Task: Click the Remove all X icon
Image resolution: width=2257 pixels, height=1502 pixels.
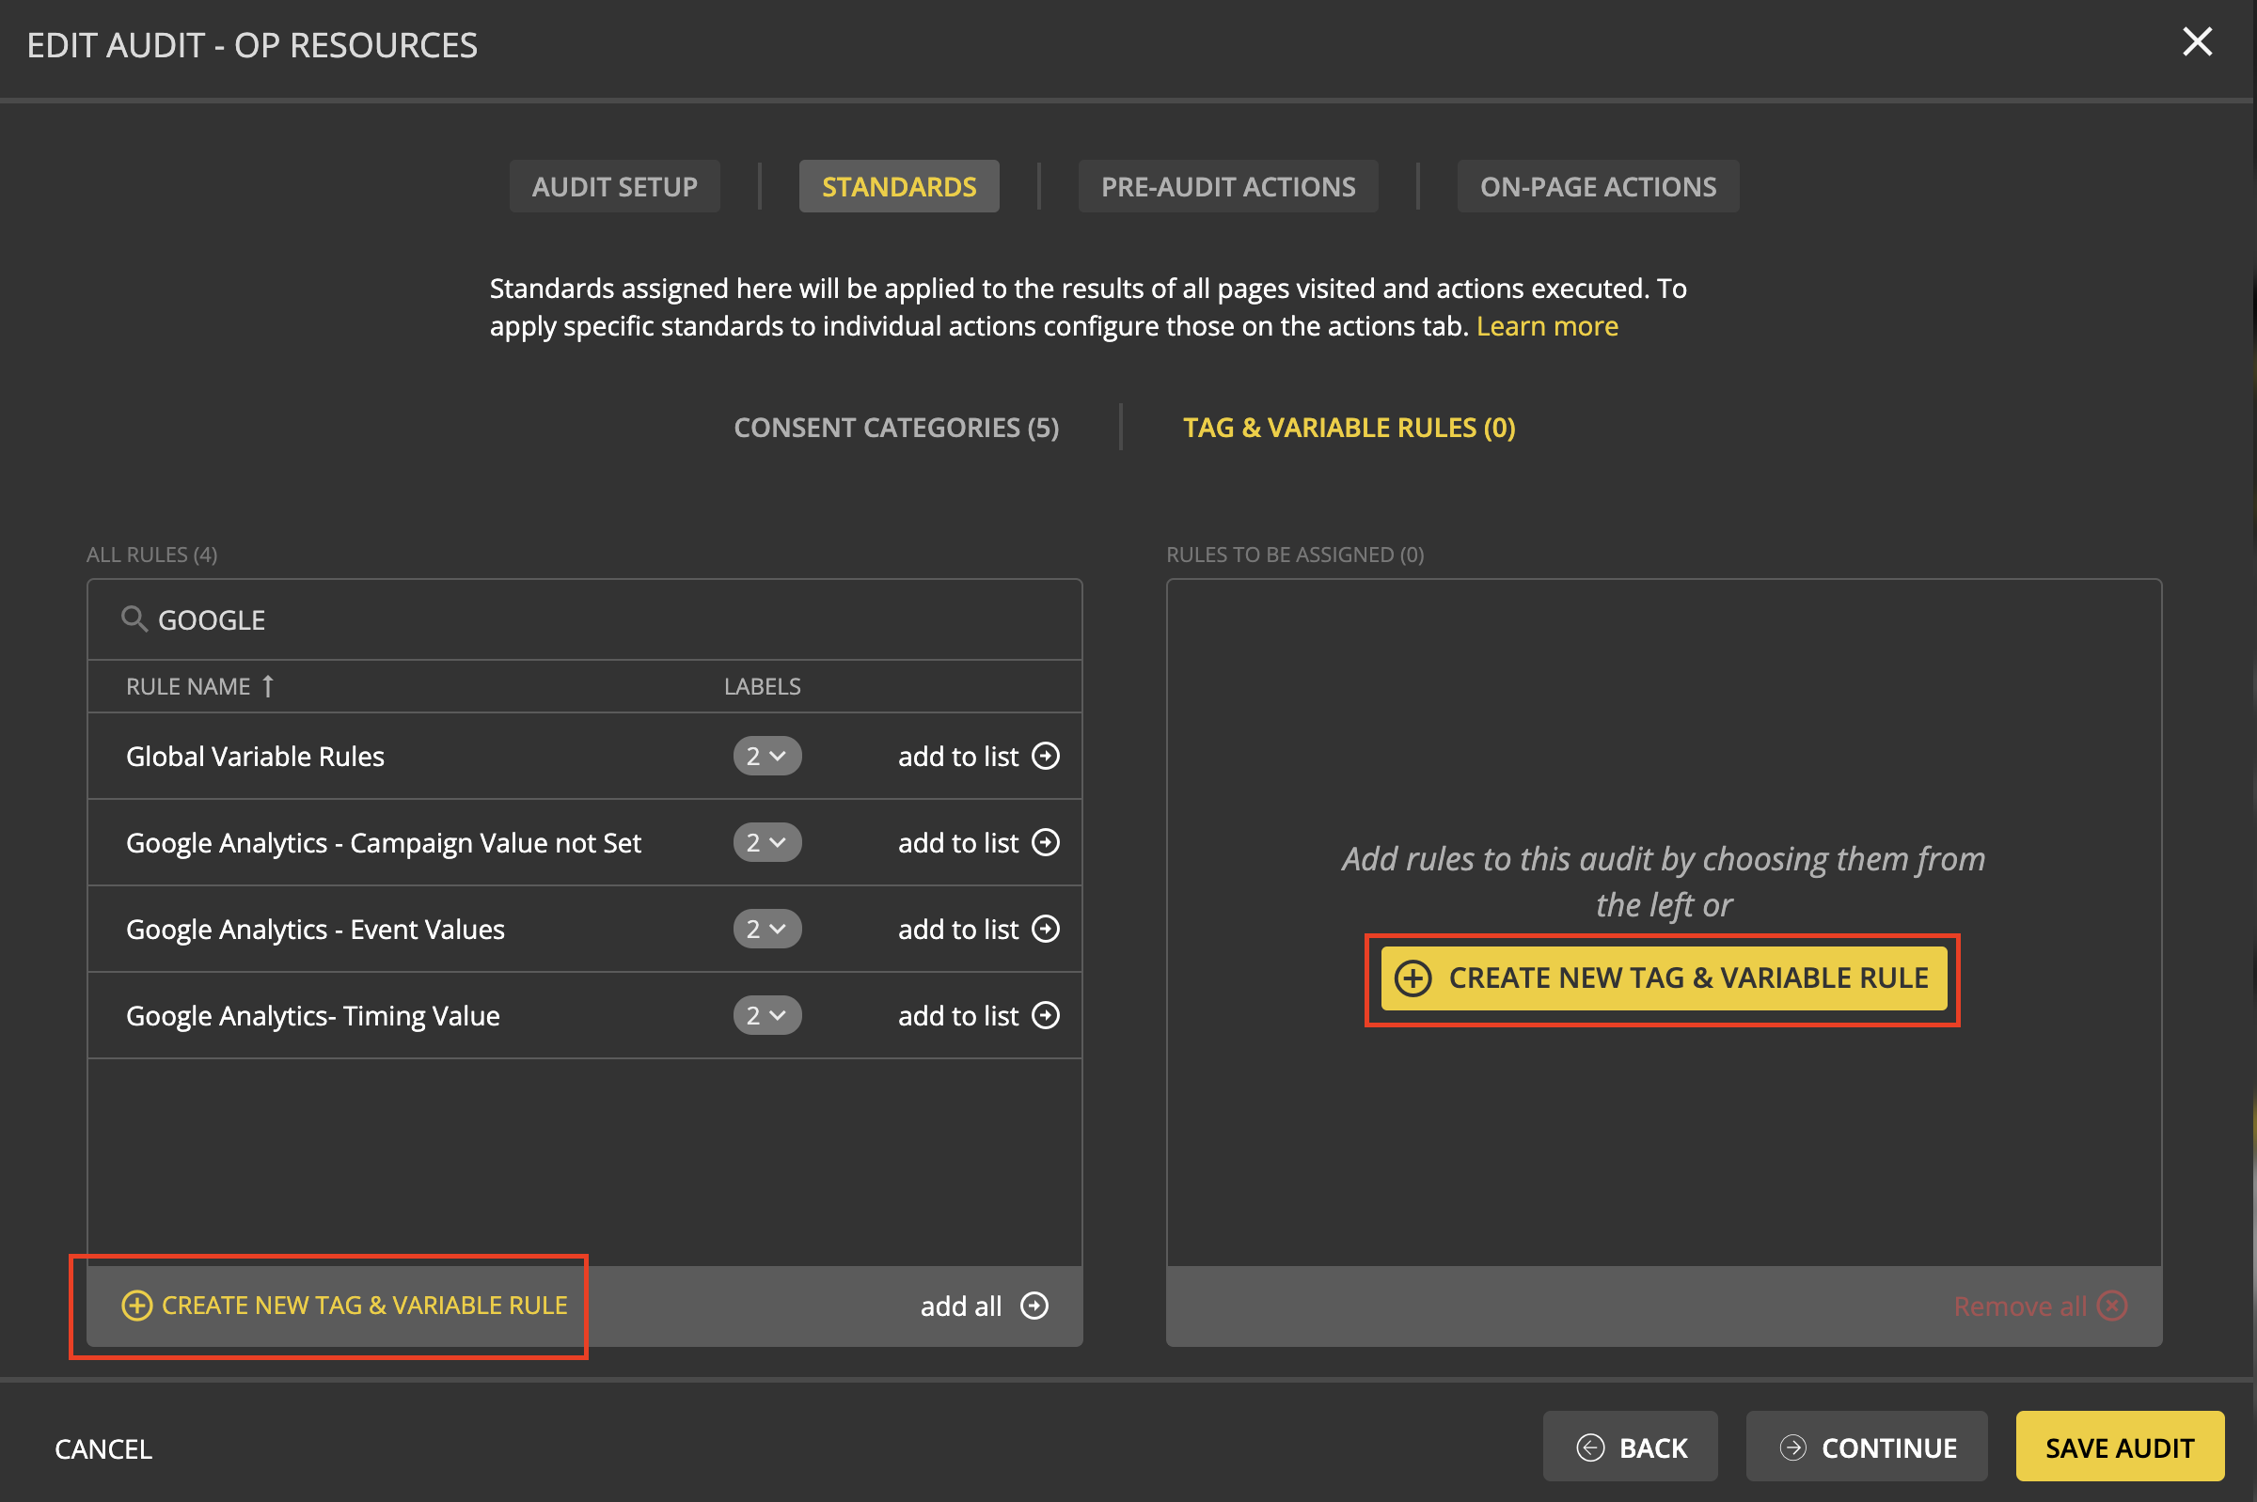Action: pyautogui.click(x=2111, y=1306)
